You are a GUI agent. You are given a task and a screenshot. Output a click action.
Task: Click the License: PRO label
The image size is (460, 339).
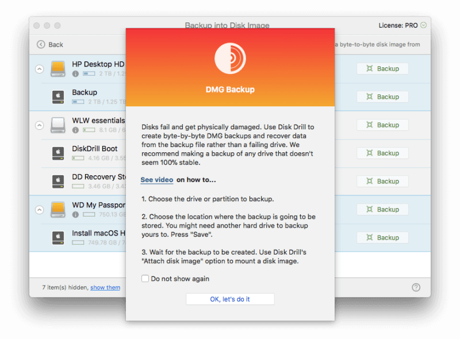[x=398, y=25]
